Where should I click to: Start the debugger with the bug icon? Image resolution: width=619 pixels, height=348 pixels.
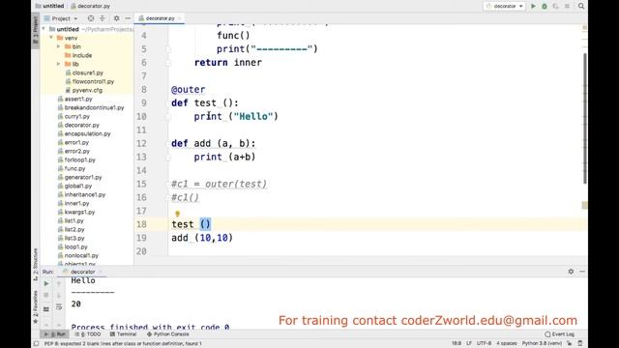click(545, 6)
